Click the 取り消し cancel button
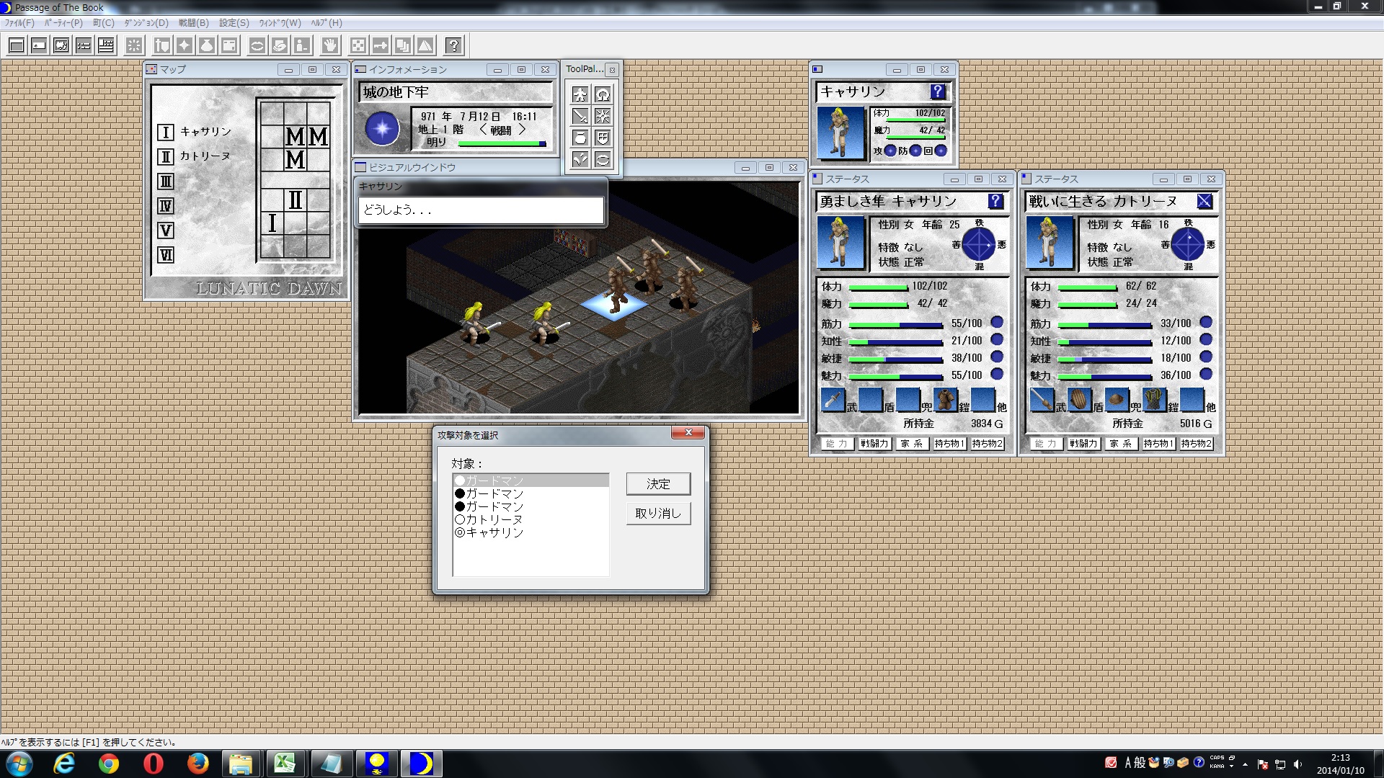This screenshot has height=778, width=1384. [x=657, y=514]
